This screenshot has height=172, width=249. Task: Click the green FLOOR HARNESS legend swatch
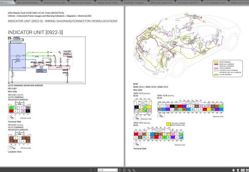coord(216,74)
